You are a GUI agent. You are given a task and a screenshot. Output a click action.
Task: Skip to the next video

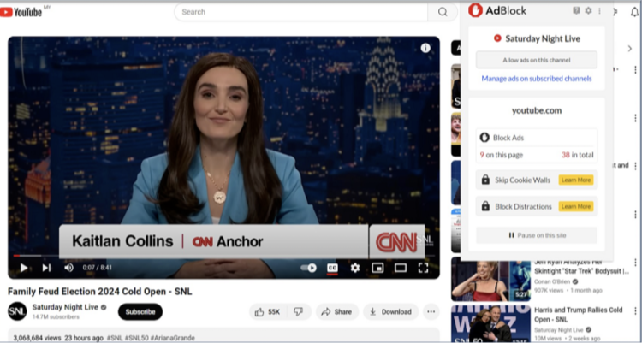tap(46, 268)
